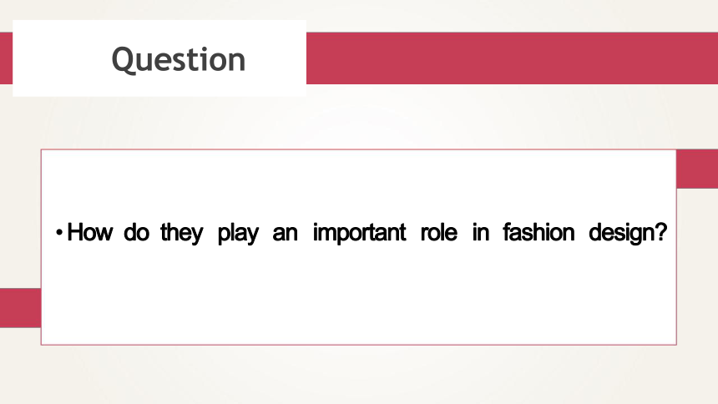Click white title box left of "Question" text
The image size is (718, 404).
62,58
